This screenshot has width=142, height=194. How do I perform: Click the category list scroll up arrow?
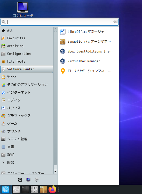[x=55, y=29]
